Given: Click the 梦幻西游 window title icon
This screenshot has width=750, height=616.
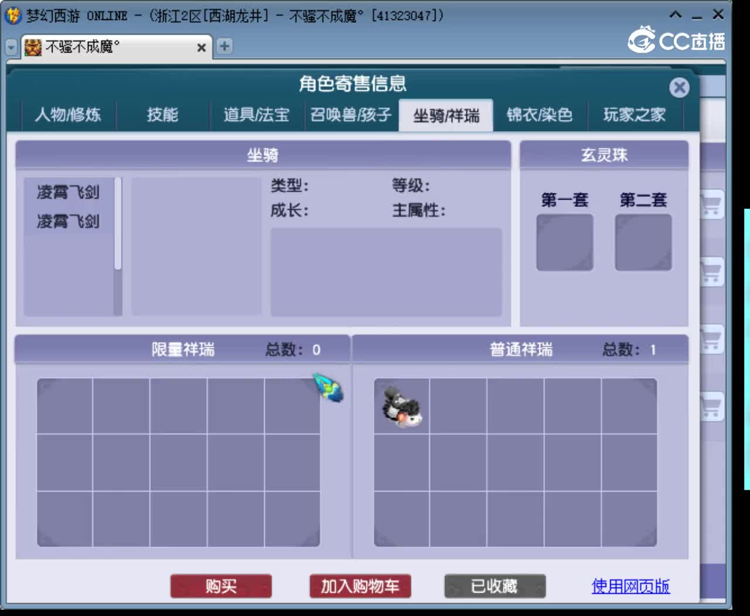Looking at the screenshot, I should coord(12,15).
